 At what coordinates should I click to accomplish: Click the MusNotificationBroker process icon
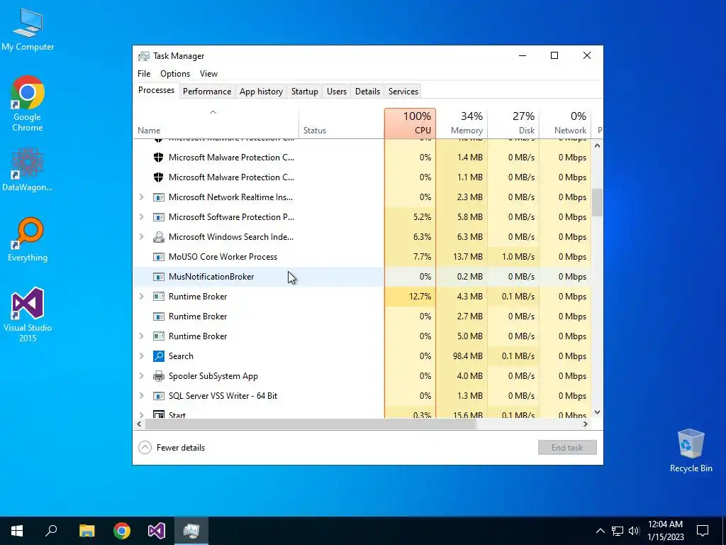click(x=159, y=277)
